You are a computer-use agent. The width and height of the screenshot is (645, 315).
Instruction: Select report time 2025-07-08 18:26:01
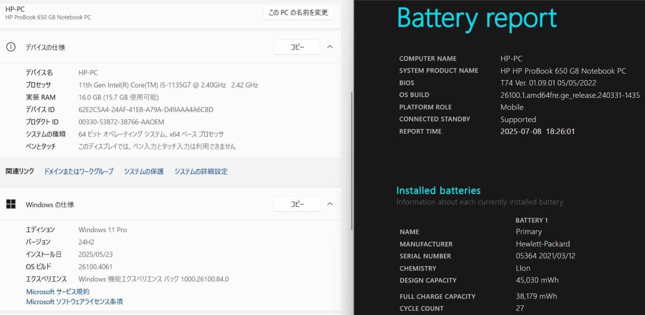537,131
